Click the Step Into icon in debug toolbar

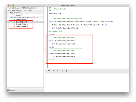point(67,71)
